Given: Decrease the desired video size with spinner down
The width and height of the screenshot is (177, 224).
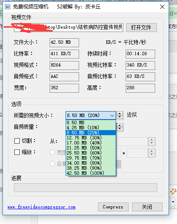Looking at the screenshot, I should coord(120,117).
